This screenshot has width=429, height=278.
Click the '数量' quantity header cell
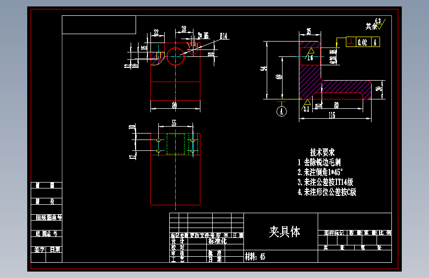pyautogui.click(x=355, y=233)
